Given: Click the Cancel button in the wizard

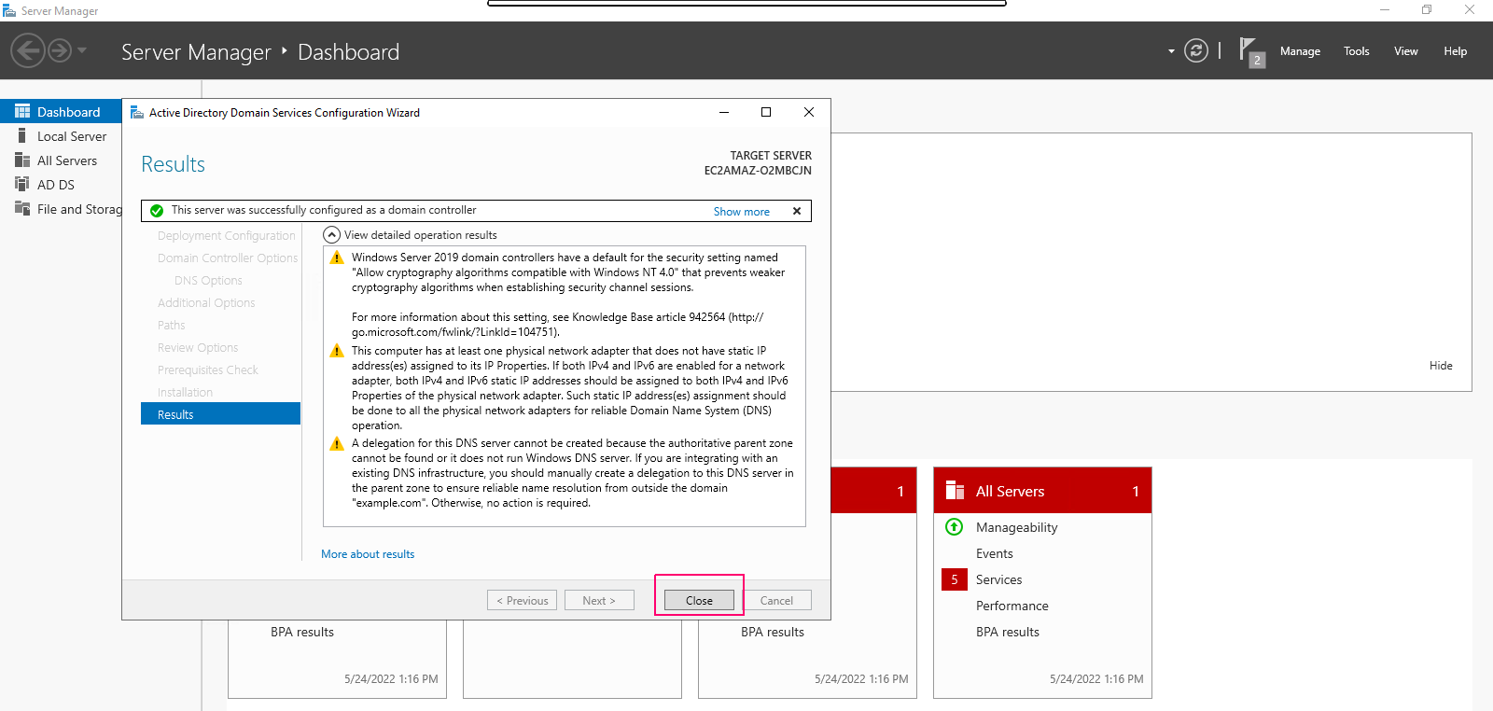Looking at the screenshot, I should (x=776, y=600).
